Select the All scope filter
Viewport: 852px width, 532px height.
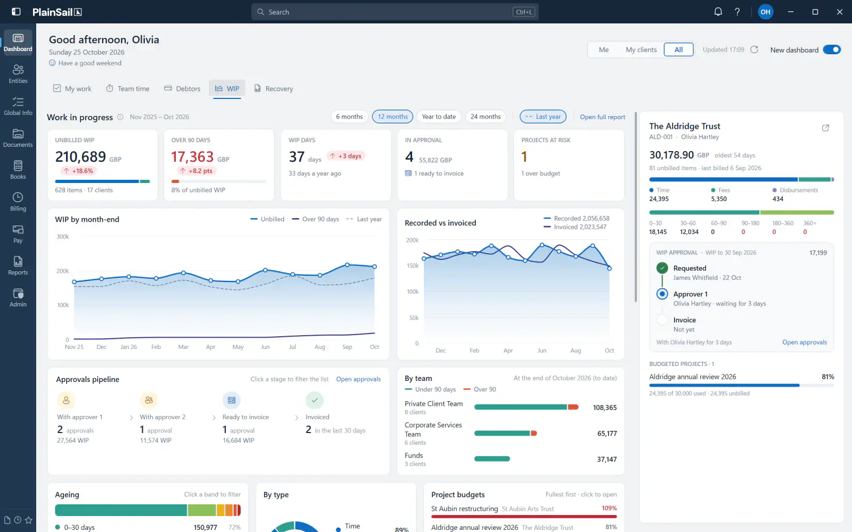click(678, 49)
